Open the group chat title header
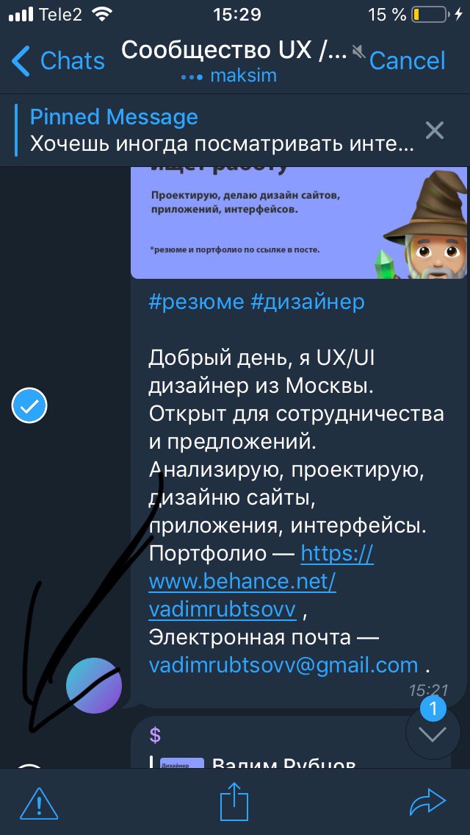470x835 pixels. (234, 51)
